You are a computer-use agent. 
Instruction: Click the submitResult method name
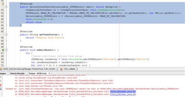click(45, 50)
